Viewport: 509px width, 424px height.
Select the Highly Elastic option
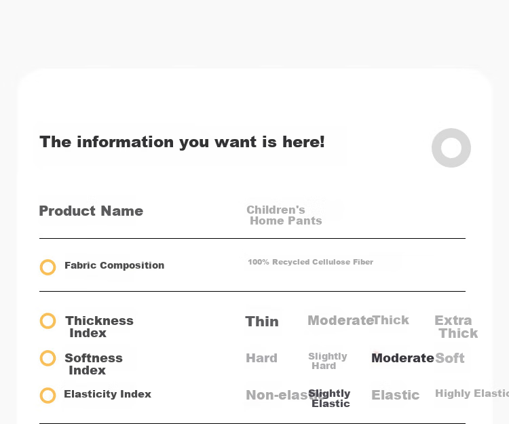tap(472, 393)
